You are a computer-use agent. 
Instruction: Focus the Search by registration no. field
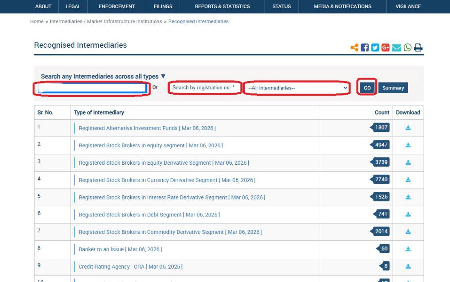[x=205, y=87]
